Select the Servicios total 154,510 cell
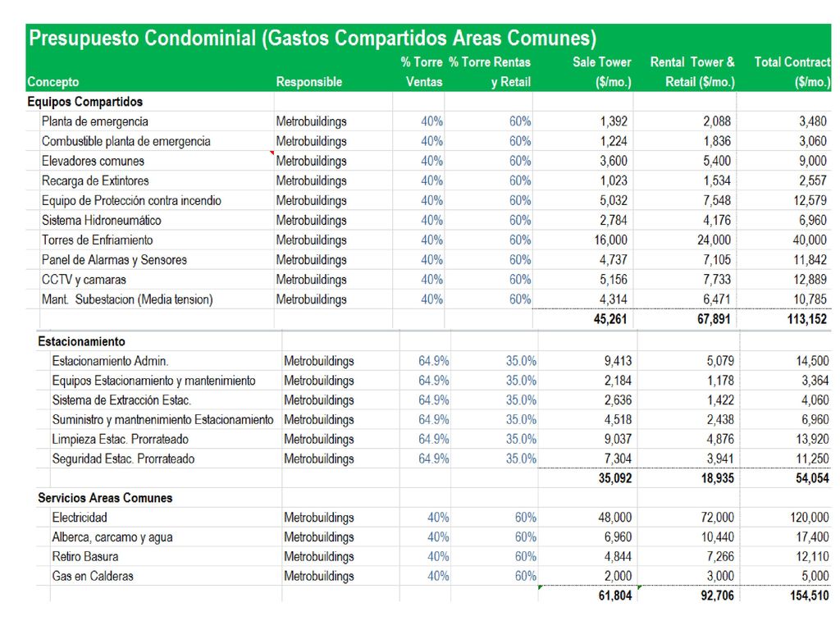 click(809, 596)
